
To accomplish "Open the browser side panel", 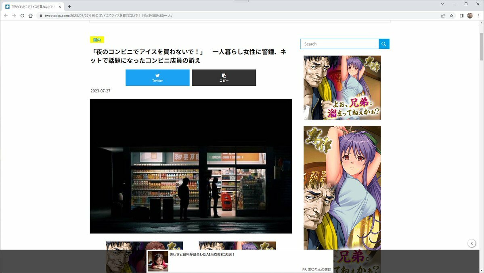I will [x=461, y=16].
